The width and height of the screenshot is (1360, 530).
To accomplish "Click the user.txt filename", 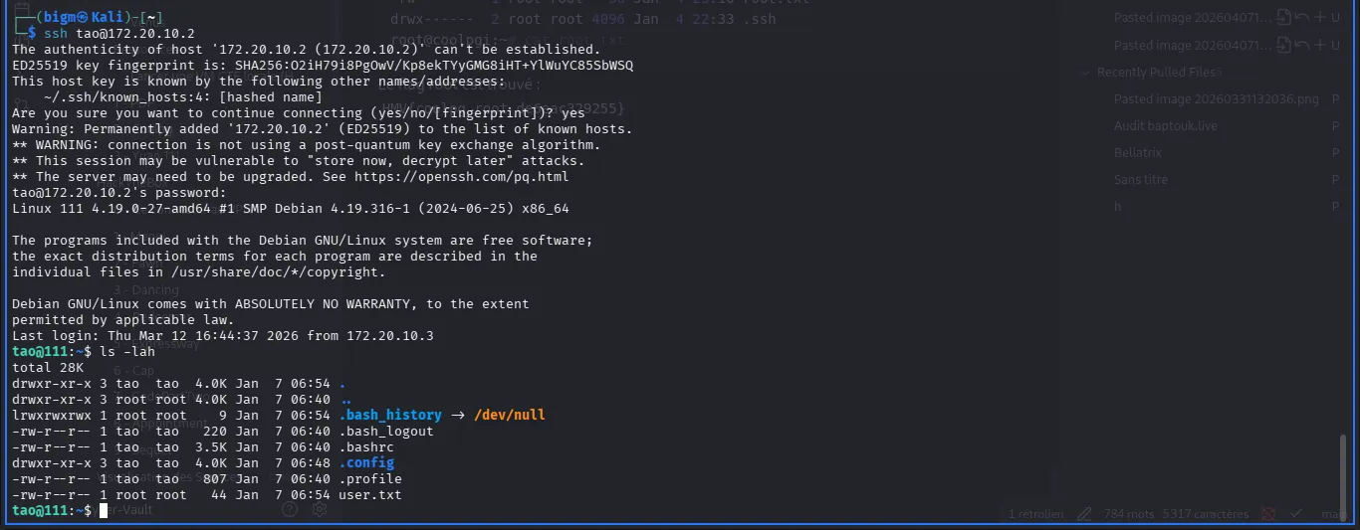I will click(370, 494).
